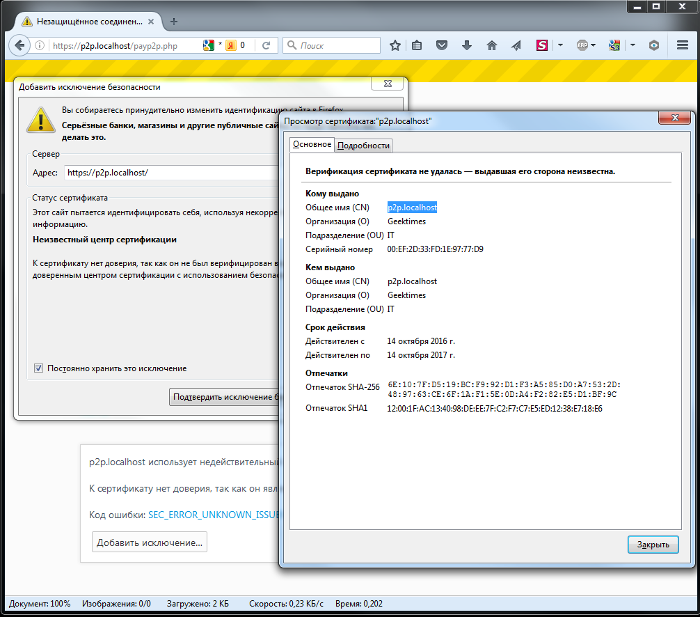Image resolution: width=700 pixels, height=617 pixels.
Task: Click the search magnifier icon
Action: click(292, 45)
